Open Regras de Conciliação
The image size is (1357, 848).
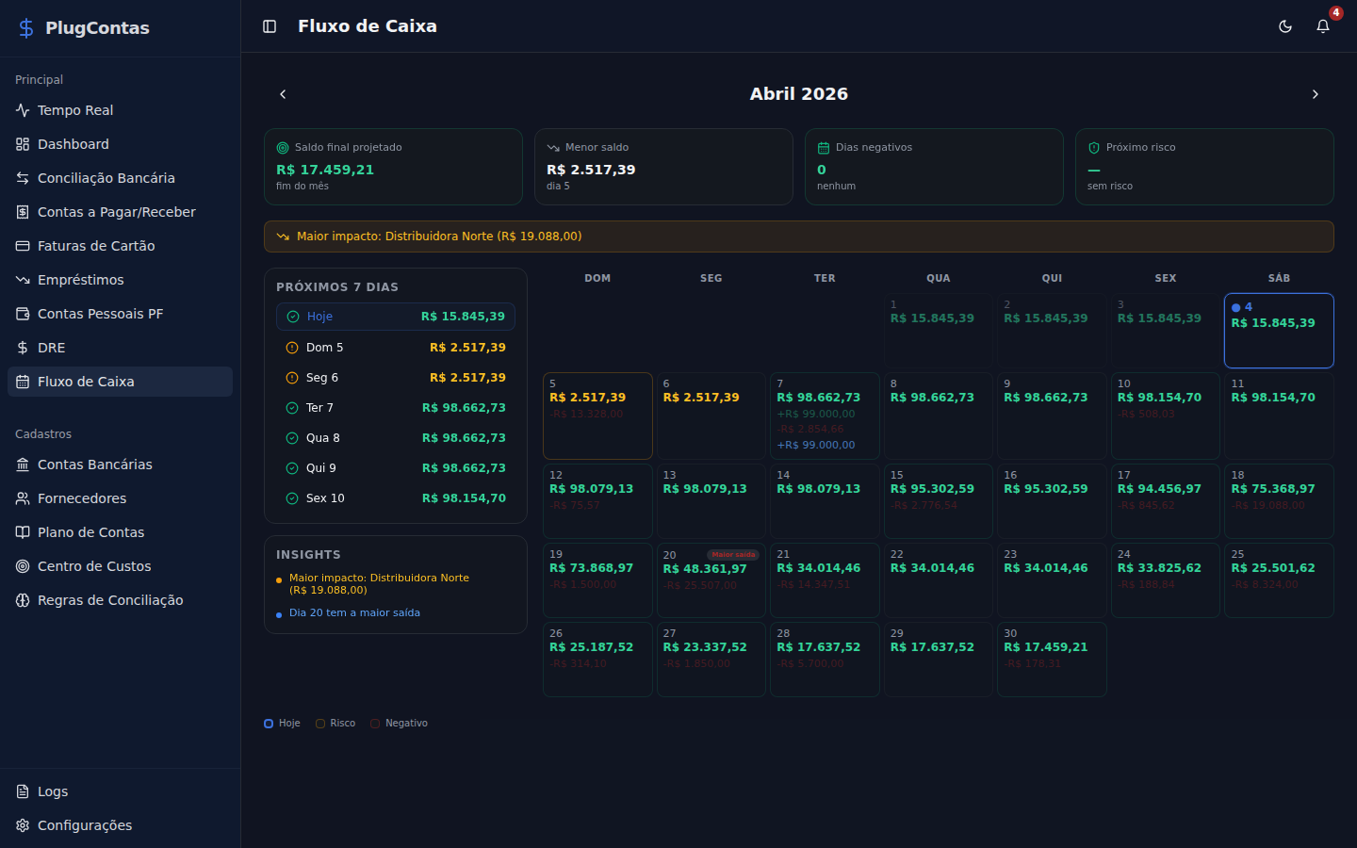point(110,599)
